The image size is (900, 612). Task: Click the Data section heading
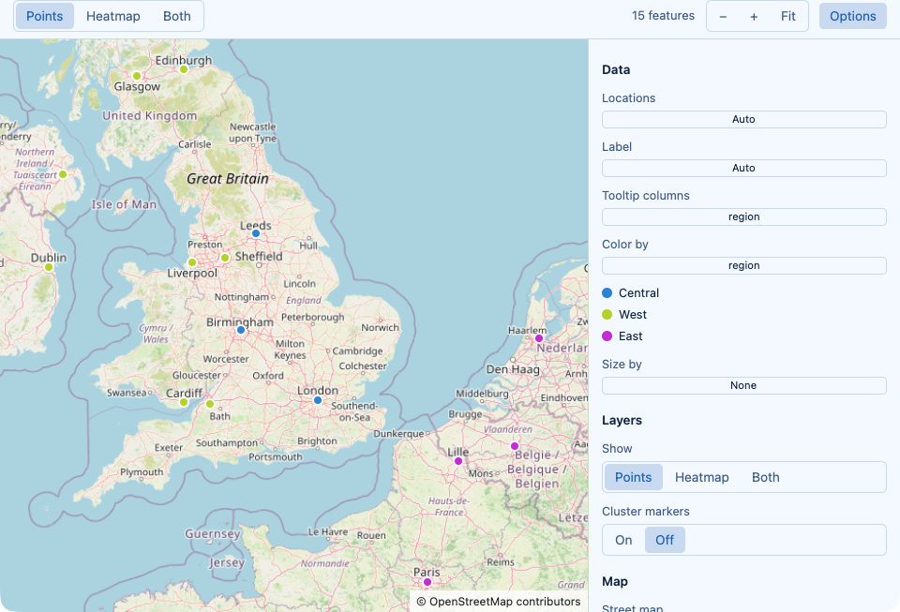[616, 70]
